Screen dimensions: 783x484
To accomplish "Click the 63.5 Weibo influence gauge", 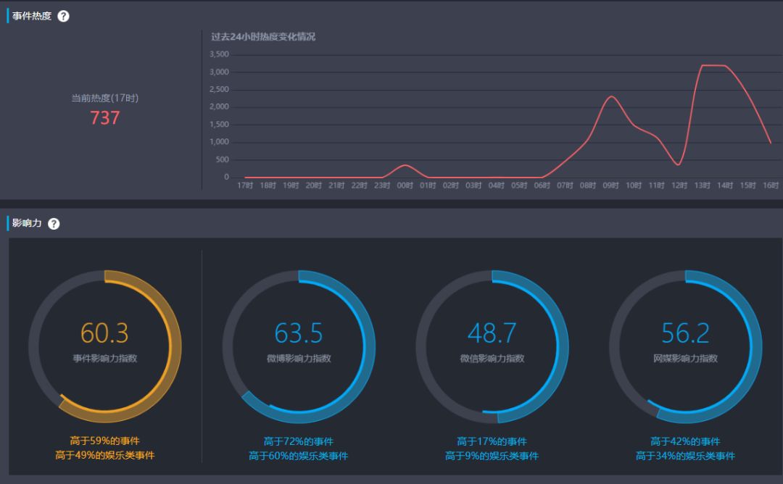I will [x=299, y=346].
